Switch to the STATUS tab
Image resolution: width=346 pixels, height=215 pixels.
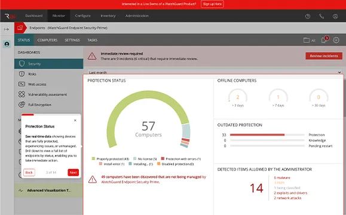pos(24,40)
